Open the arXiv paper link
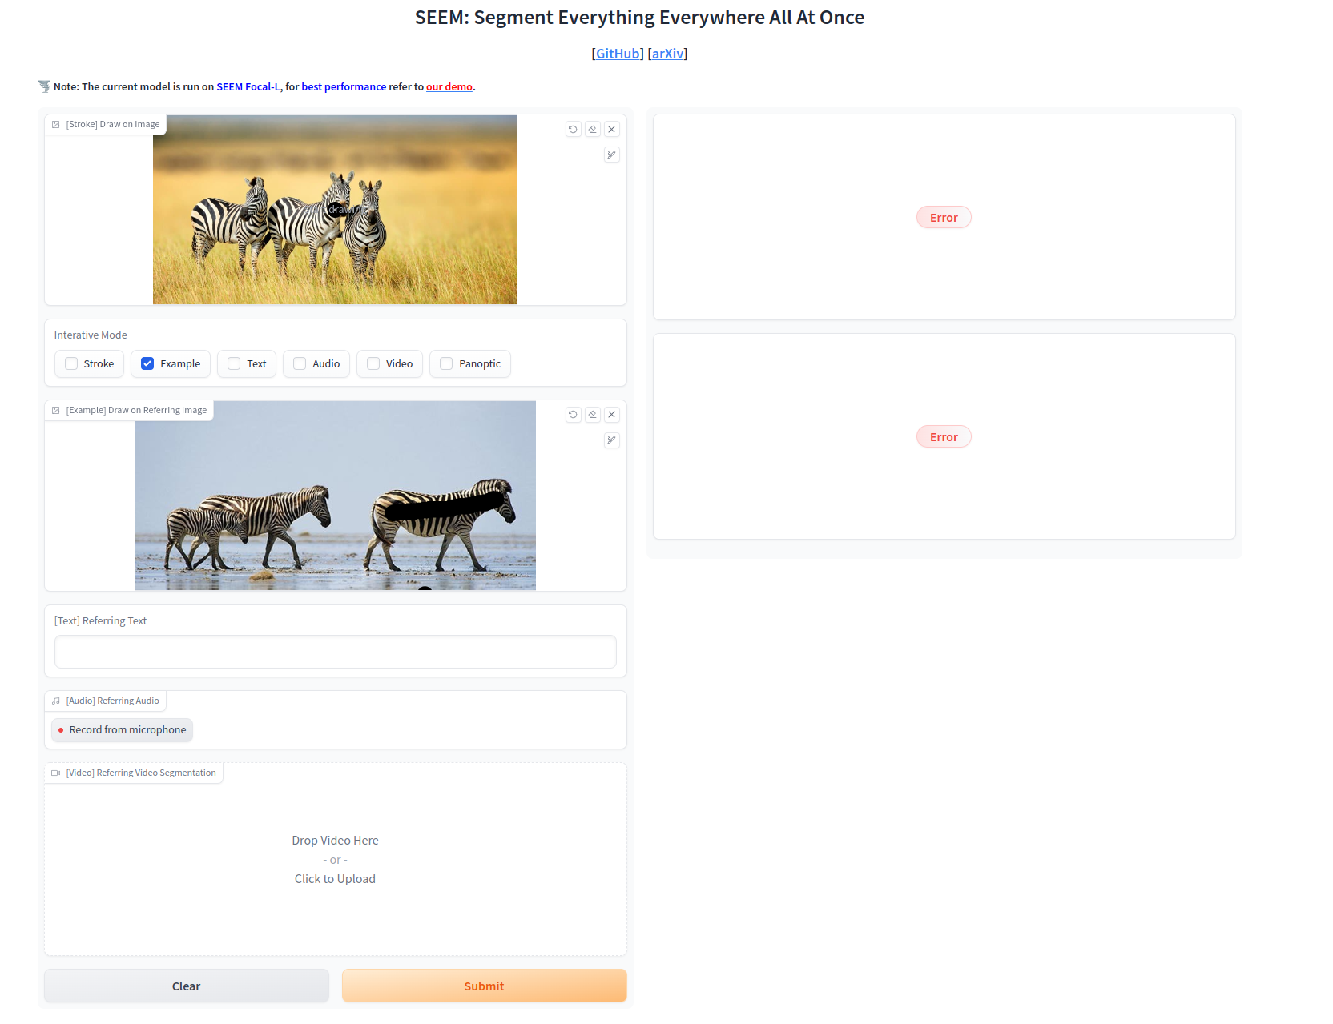Viewport: 1333px width, 1024px height. point(667,53)
